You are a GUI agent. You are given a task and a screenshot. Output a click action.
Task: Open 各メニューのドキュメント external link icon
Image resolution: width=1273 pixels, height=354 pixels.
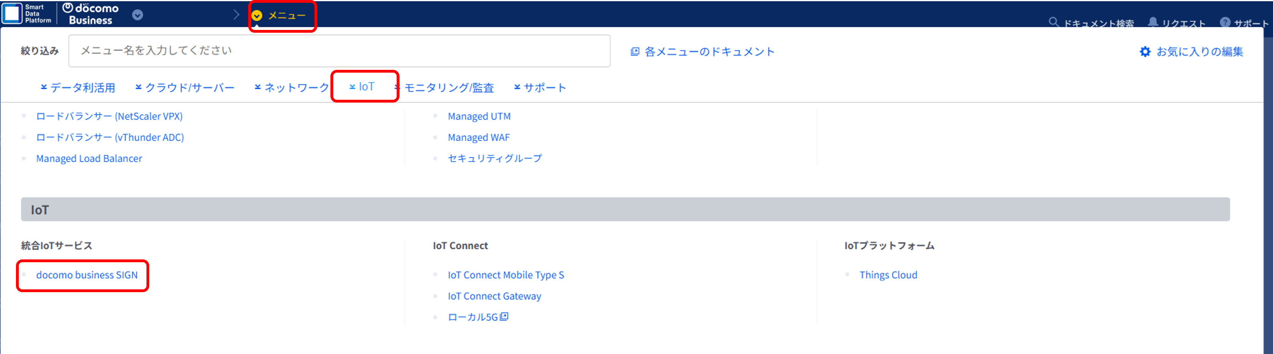point(635,51)
